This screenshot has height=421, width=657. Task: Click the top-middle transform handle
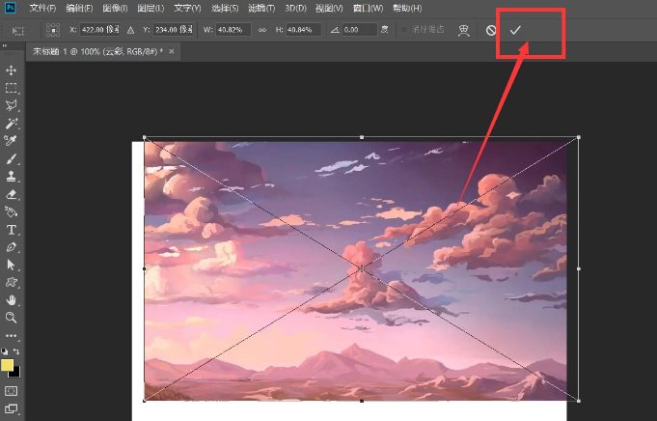(362, 137)
